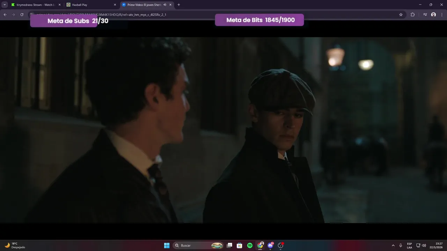Mute the Prime Video tab audio icon
The image size is (447, 251).
click(x=165, y=5)
